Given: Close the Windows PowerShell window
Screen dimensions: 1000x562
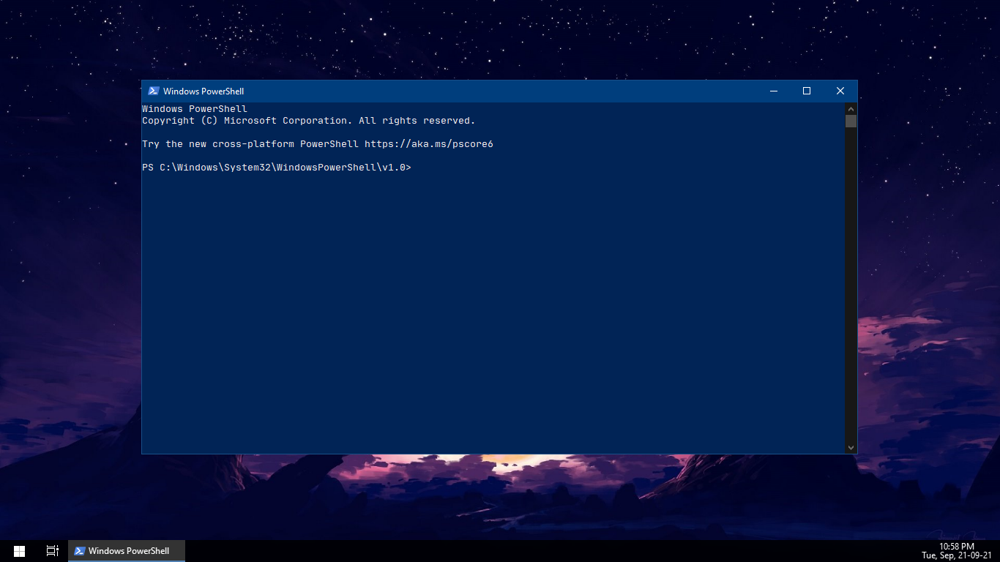Looking at the screenshot, I should click(x=840, y=91).
